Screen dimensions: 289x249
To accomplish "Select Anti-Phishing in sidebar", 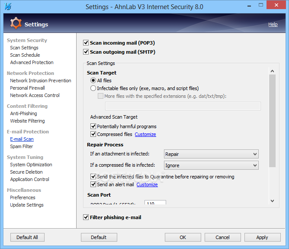I will tap(24, 113).
